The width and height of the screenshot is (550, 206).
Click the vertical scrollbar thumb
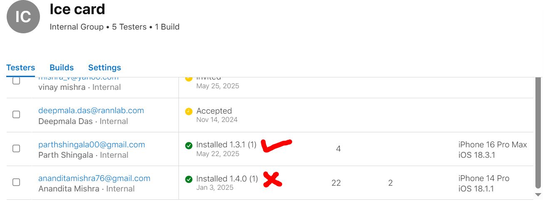click(538, 132)
